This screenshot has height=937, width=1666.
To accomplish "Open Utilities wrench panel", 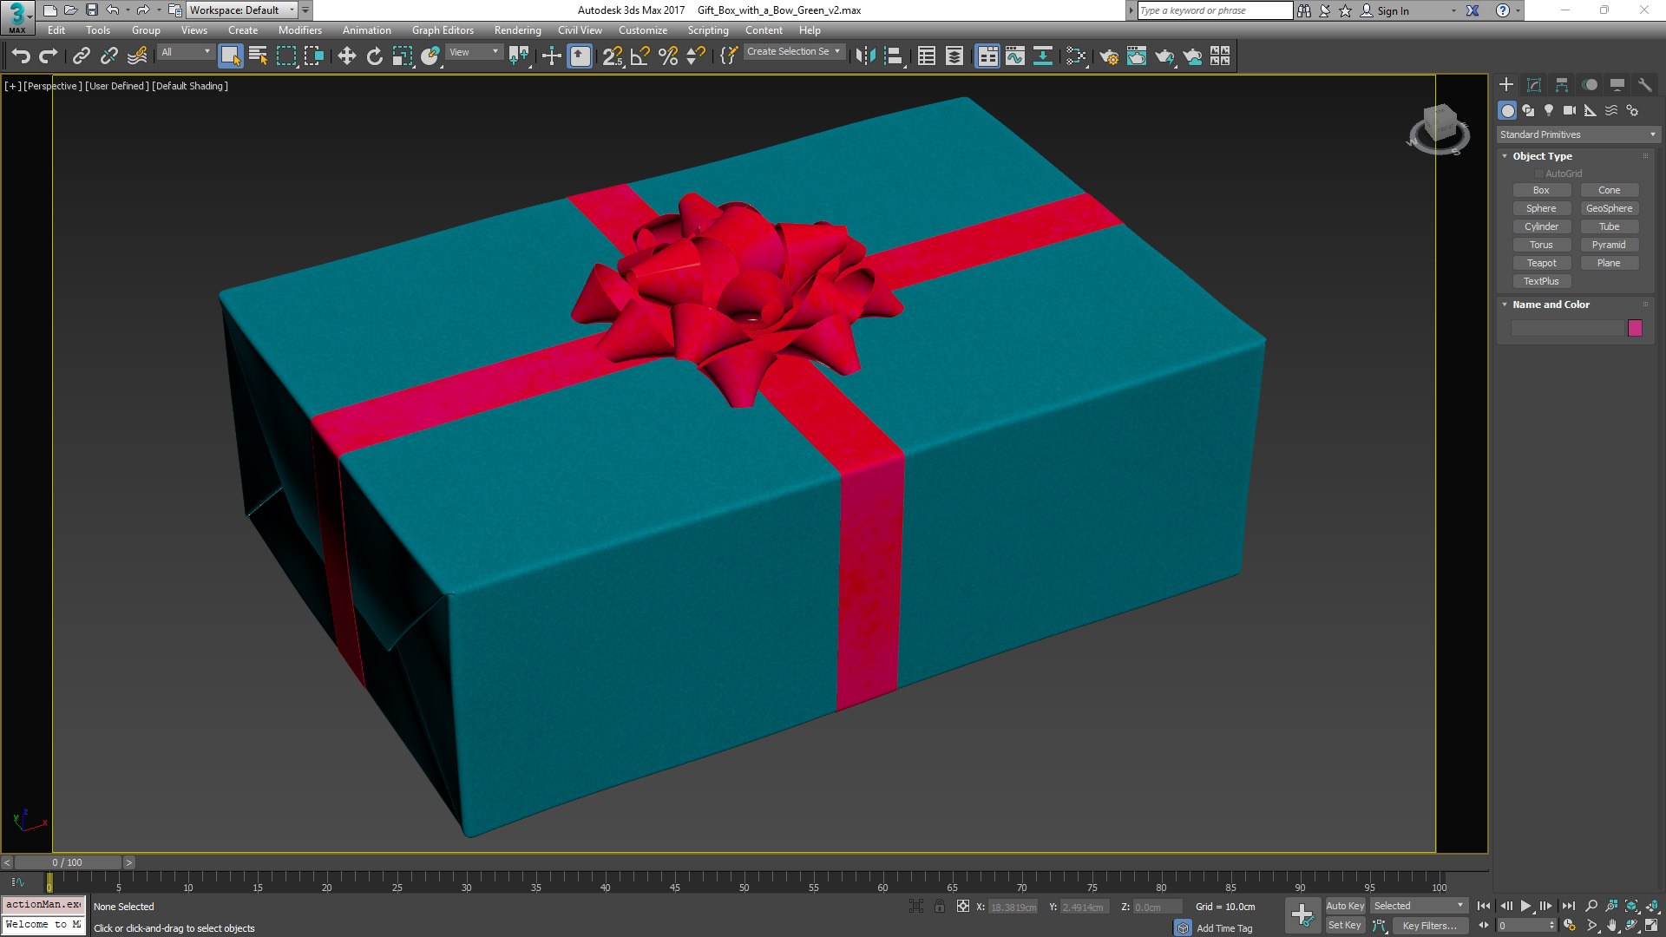I will [1645, 84].
